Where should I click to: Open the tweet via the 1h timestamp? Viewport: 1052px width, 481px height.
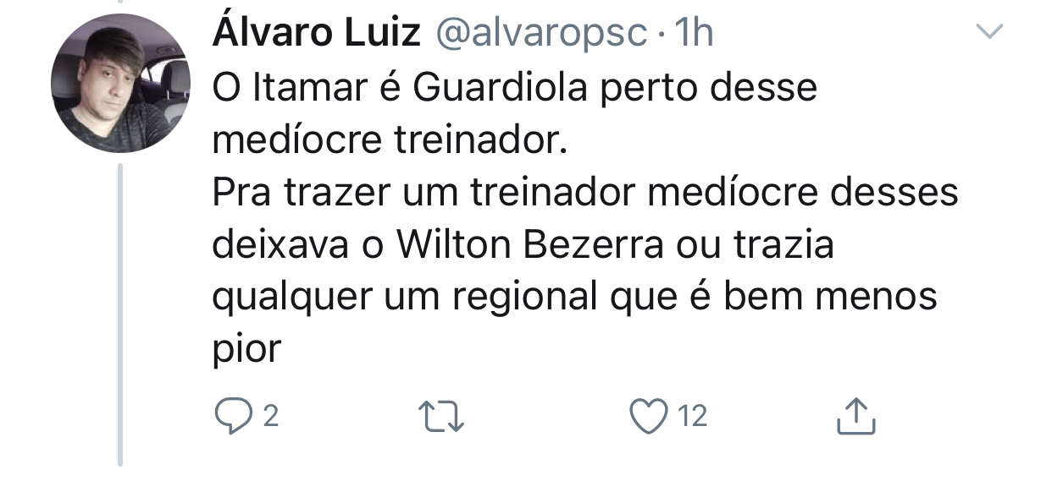click(x=693, y=34)
